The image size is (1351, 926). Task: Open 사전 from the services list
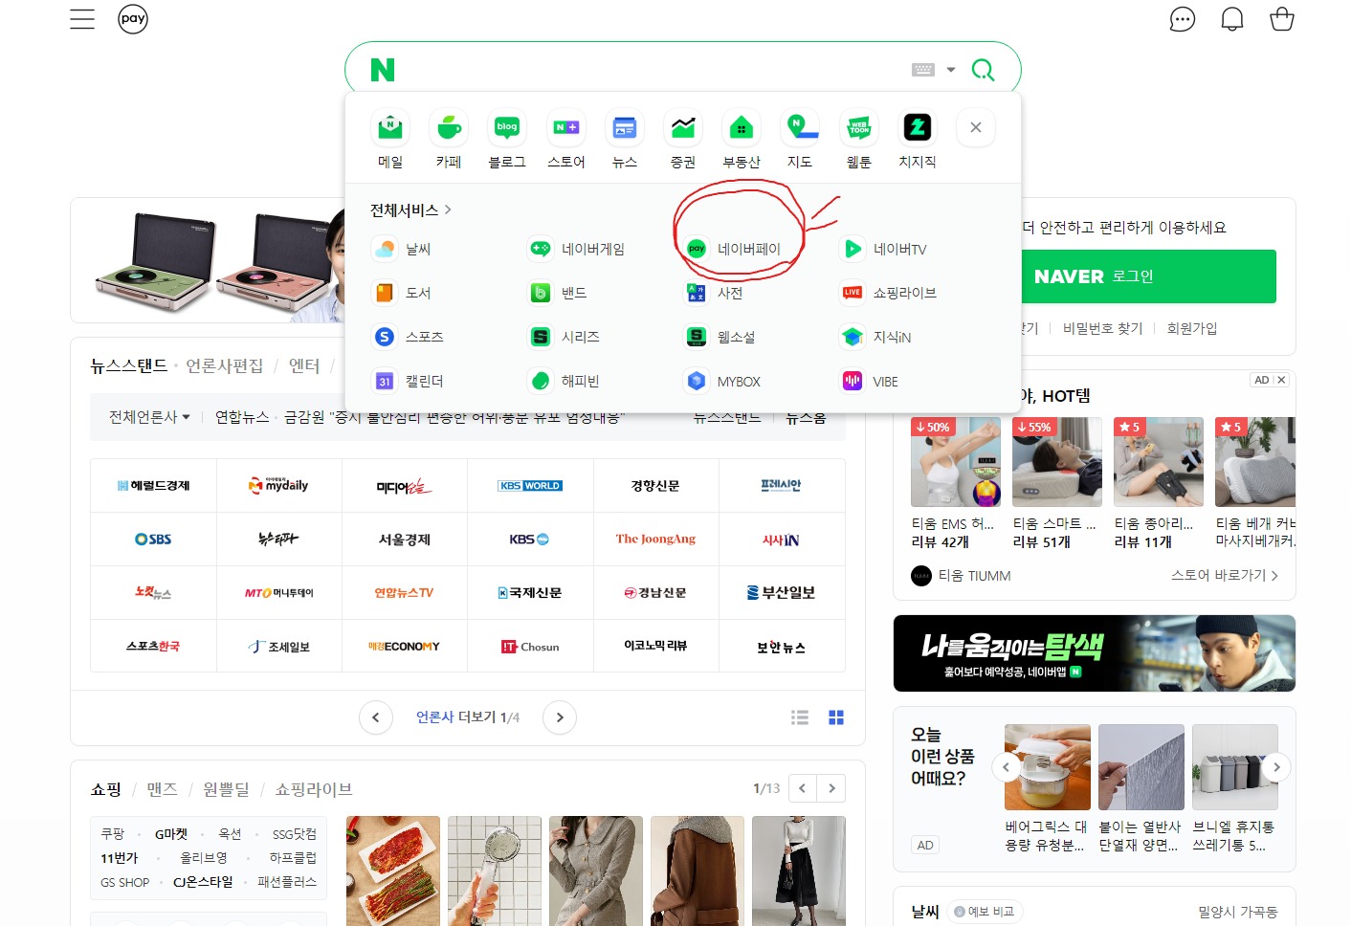tap(714, 293)
